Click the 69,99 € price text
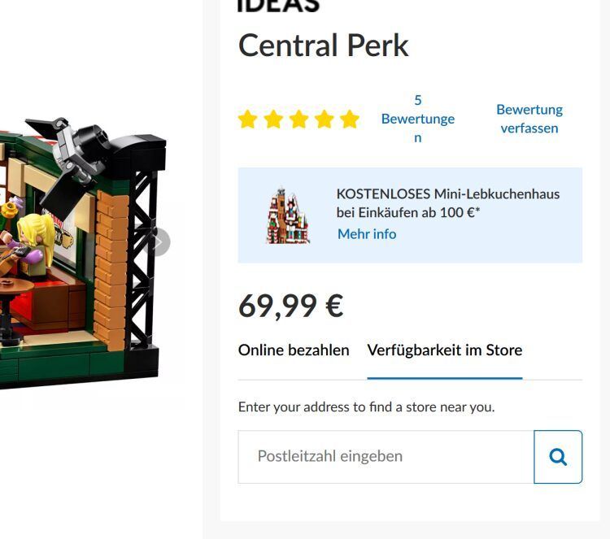The height and width of the screenshot is (539, 610). pyautogui.click(x=291, y=306)
